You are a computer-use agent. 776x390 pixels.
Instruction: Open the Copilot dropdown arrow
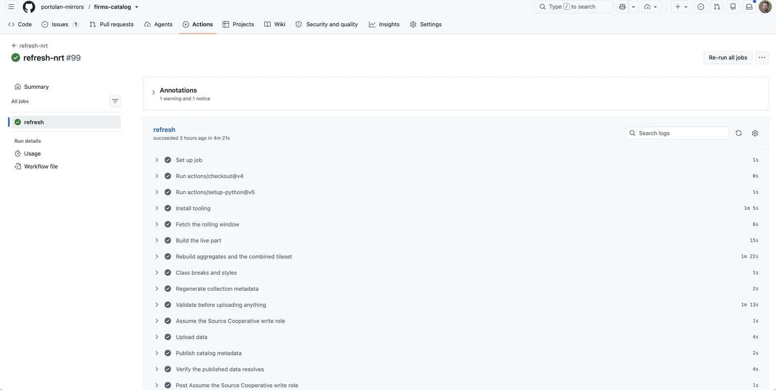click(x=633, y=7)
